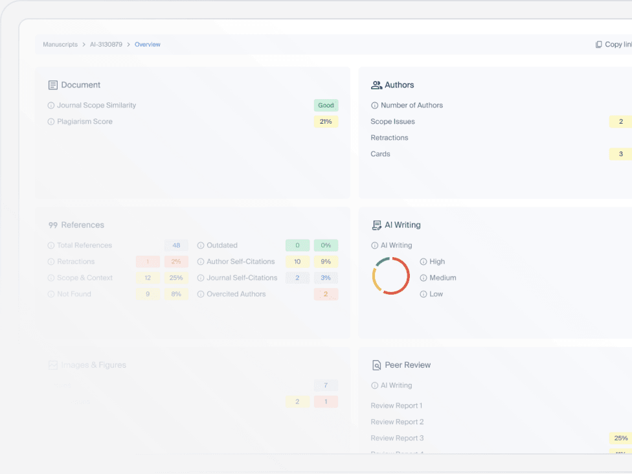Click the Copy link button
The width and height of the screenshot is (632, 474).
tap(613, 44)
